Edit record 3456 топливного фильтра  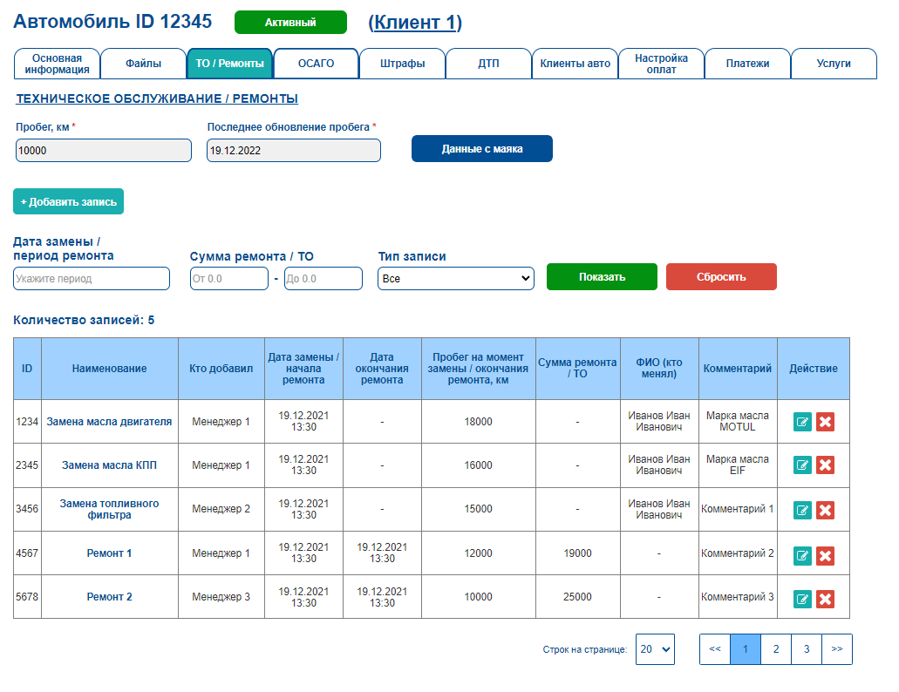802,510
